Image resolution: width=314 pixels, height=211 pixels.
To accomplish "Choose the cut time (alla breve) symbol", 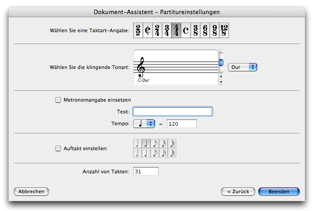I will click(x=148, y=31).
